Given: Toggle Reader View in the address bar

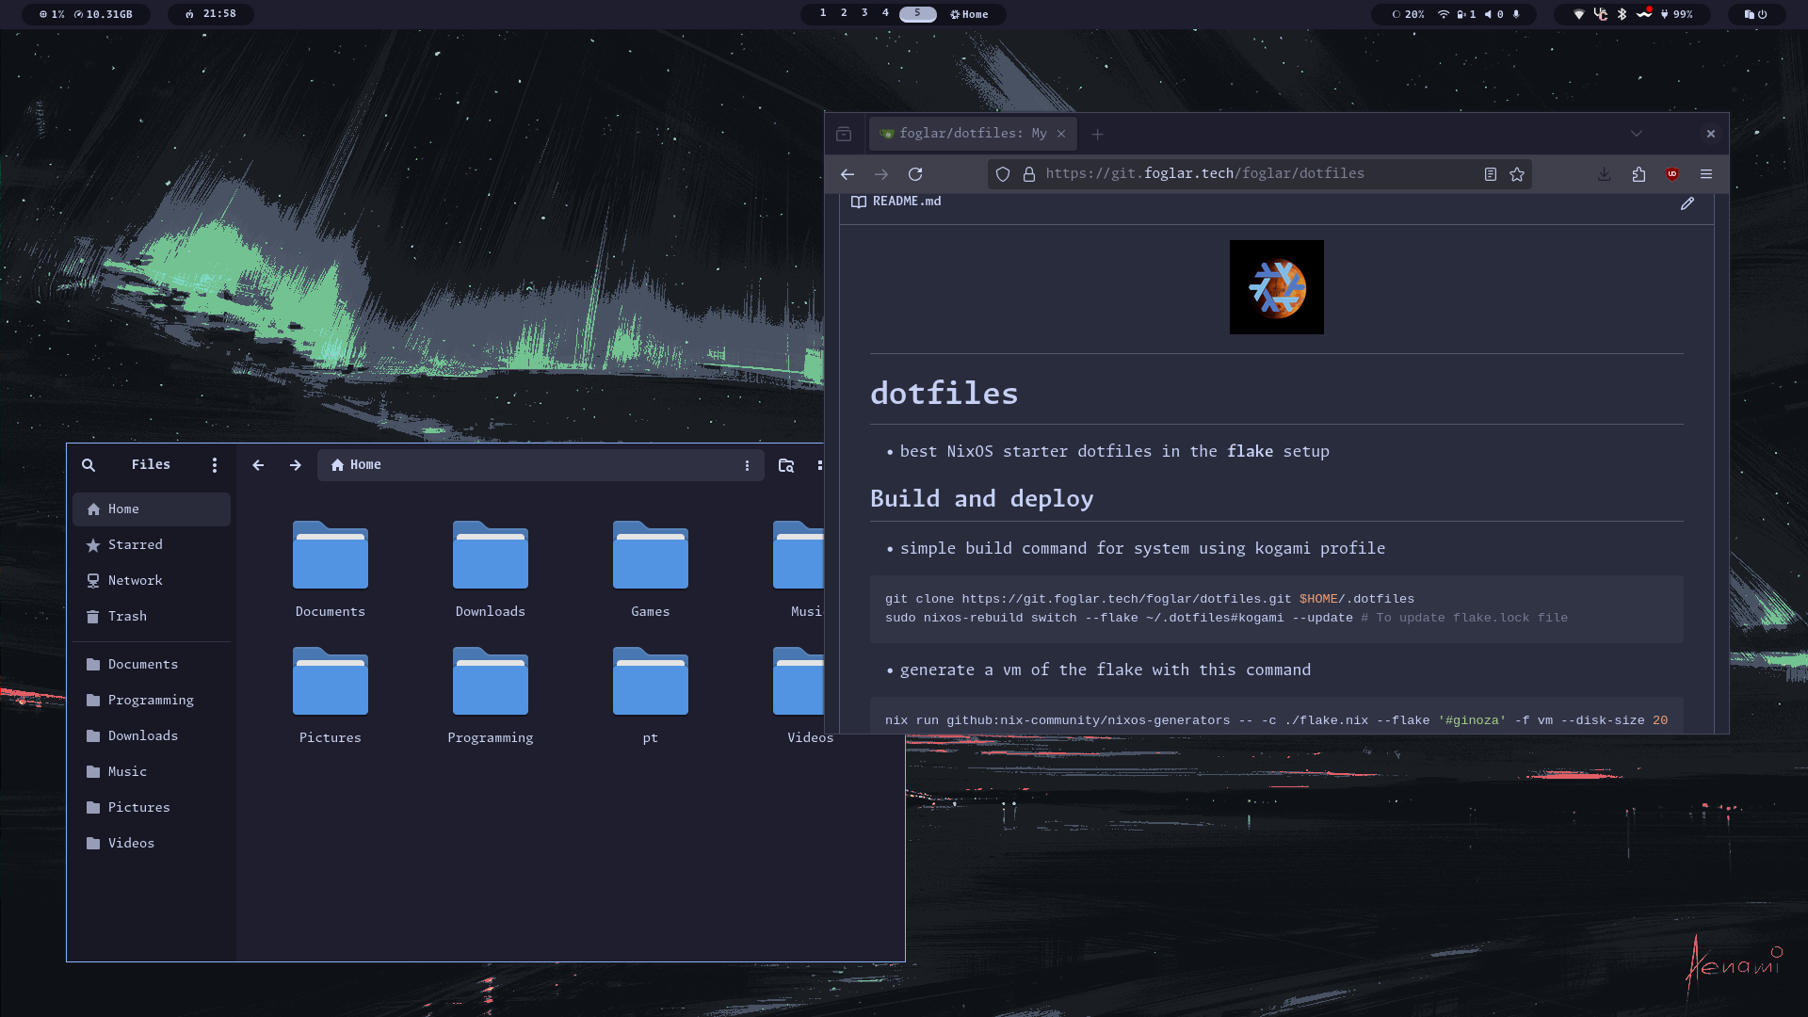Looking at the screenshot, I should pos(1491,174).
